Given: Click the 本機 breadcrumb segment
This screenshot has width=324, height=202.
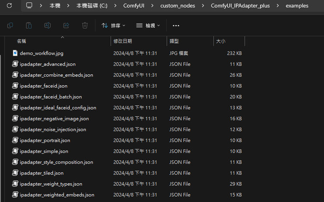Looking at the screenshot, I should pyautogui.click(x=55, y=6).
